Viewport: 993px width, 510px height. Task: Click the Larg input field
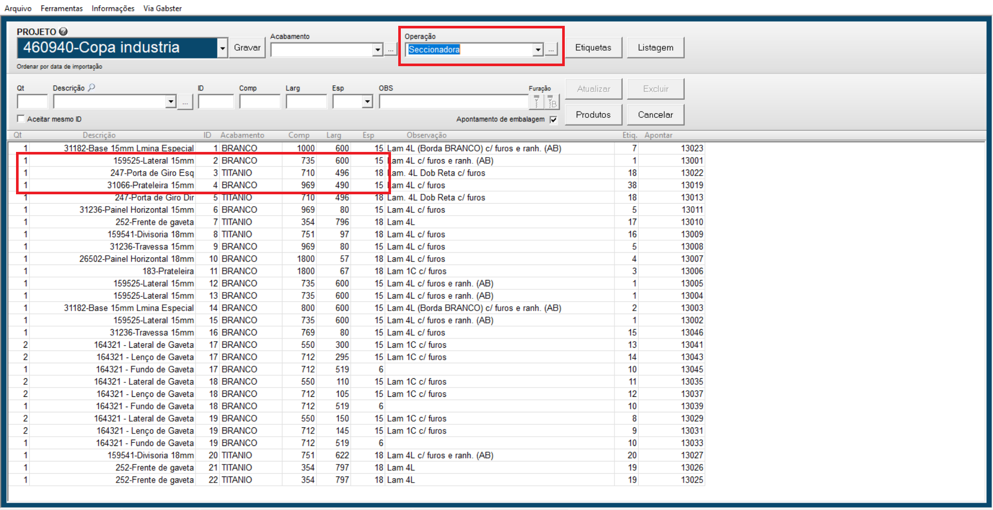[306, 101]
